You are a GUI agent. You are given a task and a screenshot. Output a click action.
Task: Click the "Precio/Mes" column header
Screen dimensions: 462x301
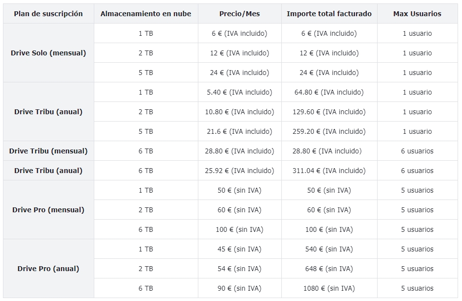point(240,14)
